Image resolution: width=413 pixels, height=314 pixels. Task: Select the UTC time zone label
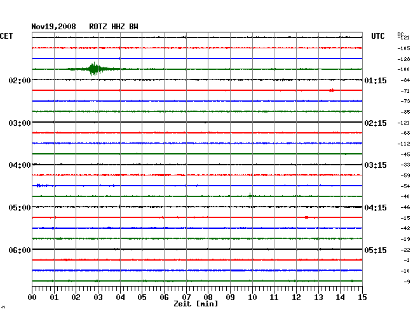click(378, 36)
